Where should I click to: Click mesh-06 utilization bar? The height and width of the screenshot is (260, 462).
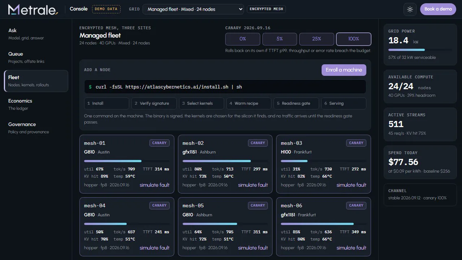click(323, 224)
